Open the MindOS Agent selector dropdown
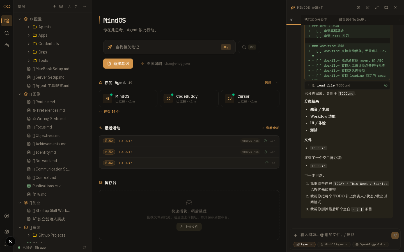This screenshot has height=252, width=404. point(334,244)
